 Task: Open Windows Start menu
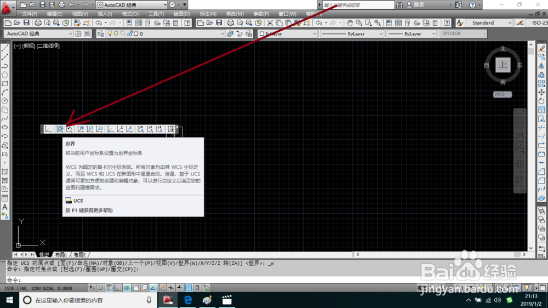9,300
